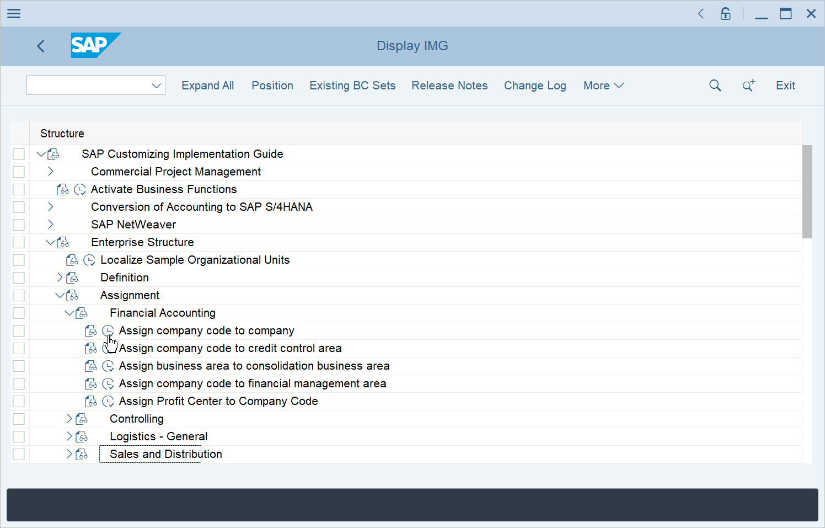825x528 pixels.
Task: Tick checkbox for Enterprise Structure row
Action: [19, 242]
